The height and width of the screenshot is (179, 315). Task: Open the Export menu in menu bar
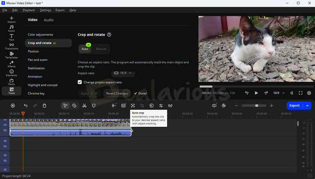coord(60,10)
